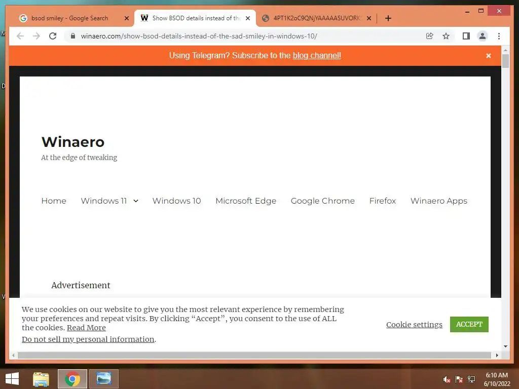Image resolution: width=519 pixels, height=389 pixels.
Task: Click the network tray icon
Action: pyautogui.click(x=471, y=379)
